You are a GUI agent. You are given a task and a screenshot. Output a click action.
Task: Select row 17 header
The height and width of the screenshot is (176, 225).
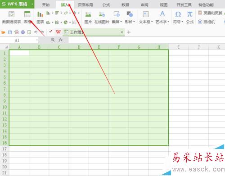pyautogui.click(x=4, y=149)
